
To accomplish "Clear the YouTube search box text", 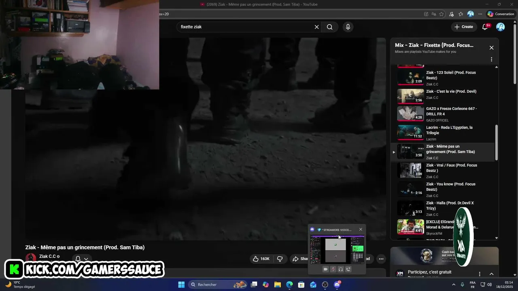I will [317, 27].
